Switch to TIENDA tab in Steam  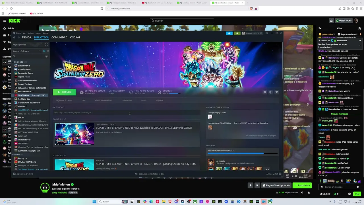[26, 37]
